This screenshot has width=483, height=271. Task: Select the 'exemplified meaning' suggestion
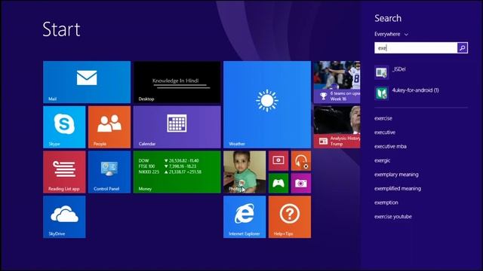tap(398, 189)
